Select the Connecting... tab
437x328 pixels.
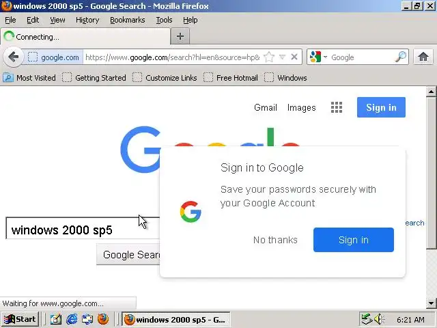click(85, 36)
